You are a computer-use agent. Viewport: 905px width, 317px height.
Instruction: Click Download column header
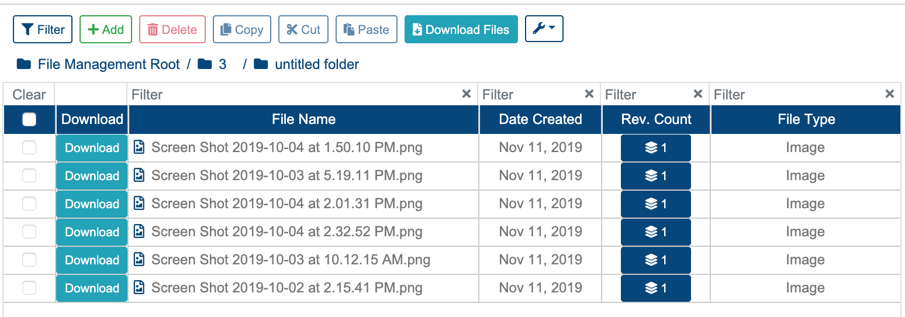tap(92, 119)
